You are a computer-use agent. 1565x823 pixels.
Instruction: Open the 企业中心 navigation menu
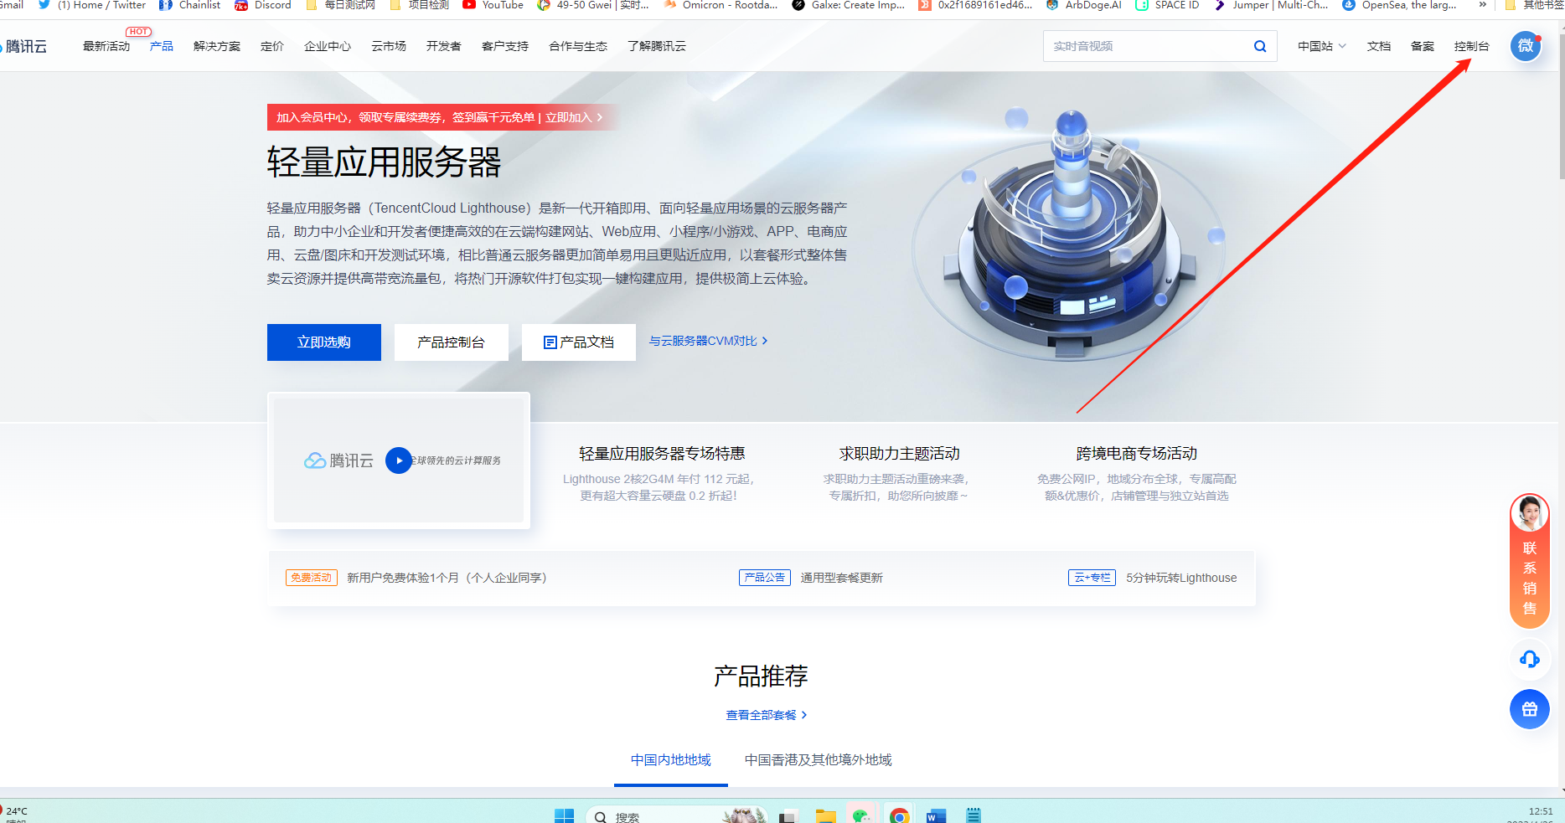328,46
